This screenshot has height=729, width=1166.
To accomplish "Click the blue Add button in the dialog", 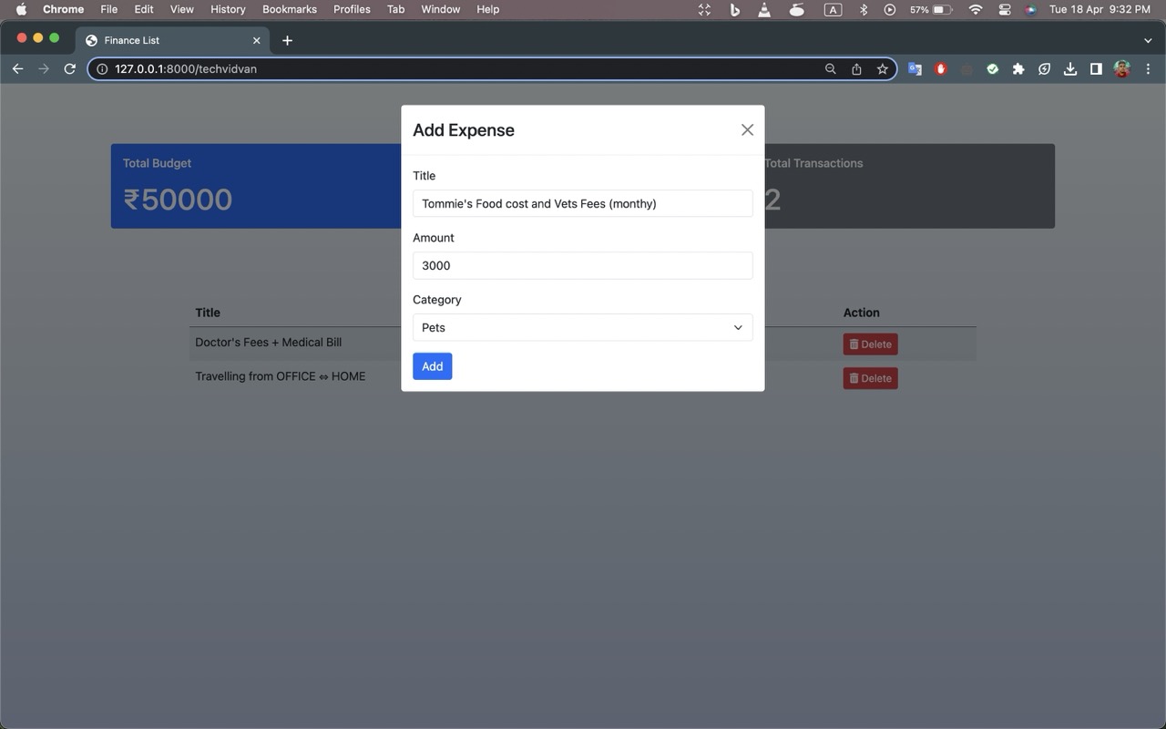I will 432,365.
